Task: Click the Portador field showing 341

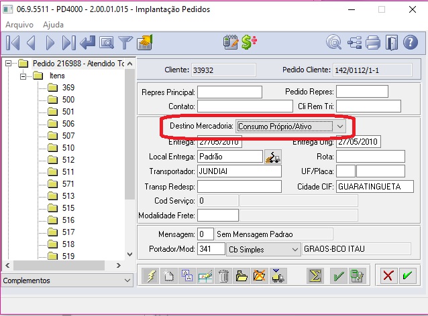Action: (211, 249)
